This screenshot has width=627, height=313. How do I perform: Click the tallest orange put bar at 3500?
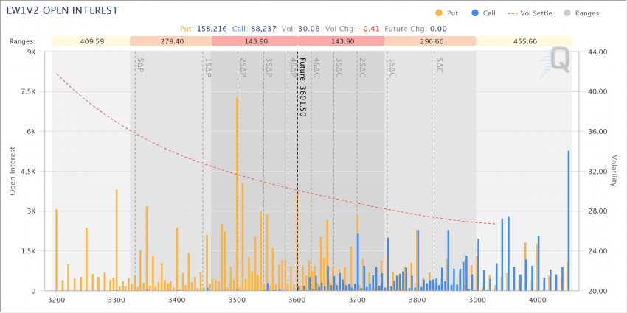point(237,191)
